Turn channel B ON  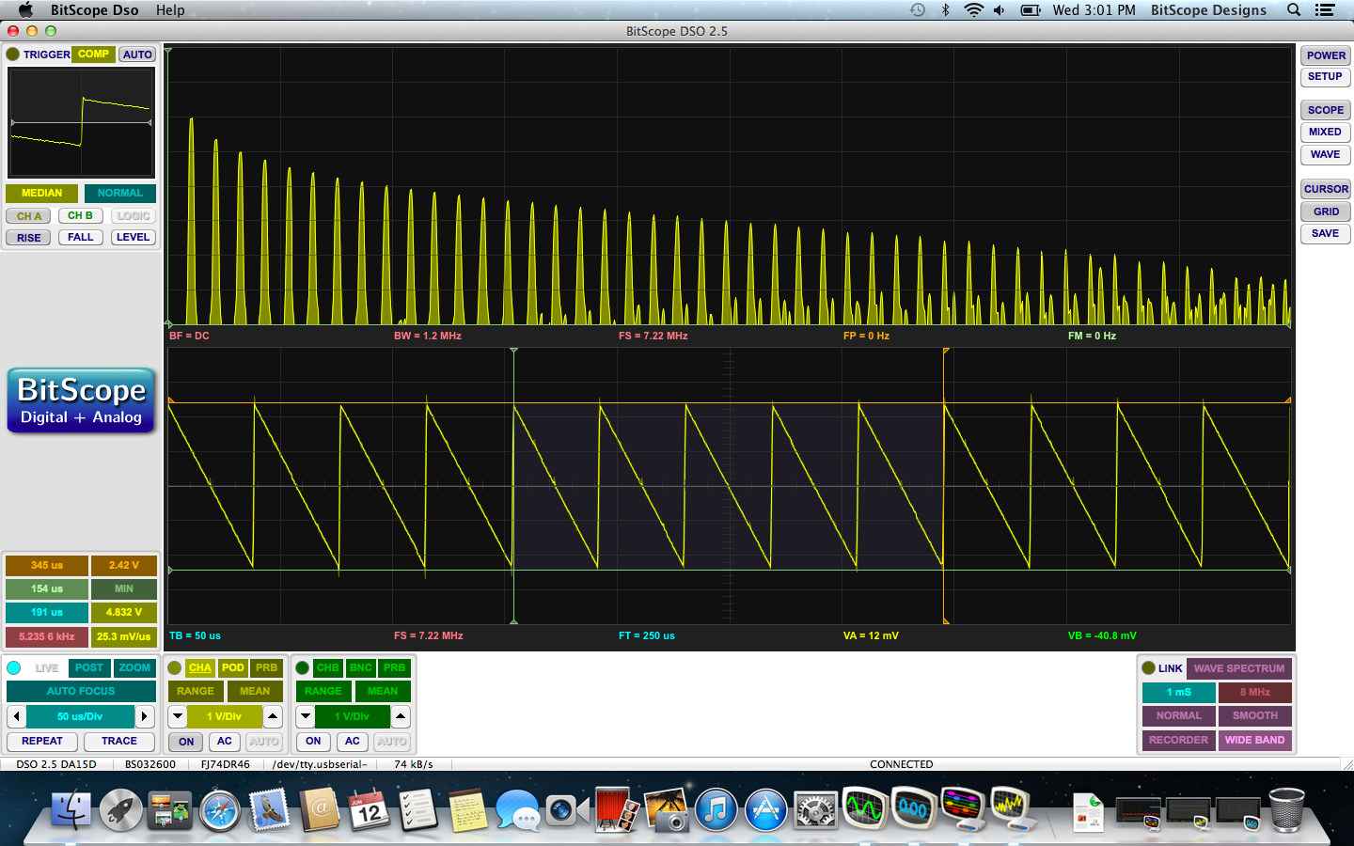(x=313, y=742)
